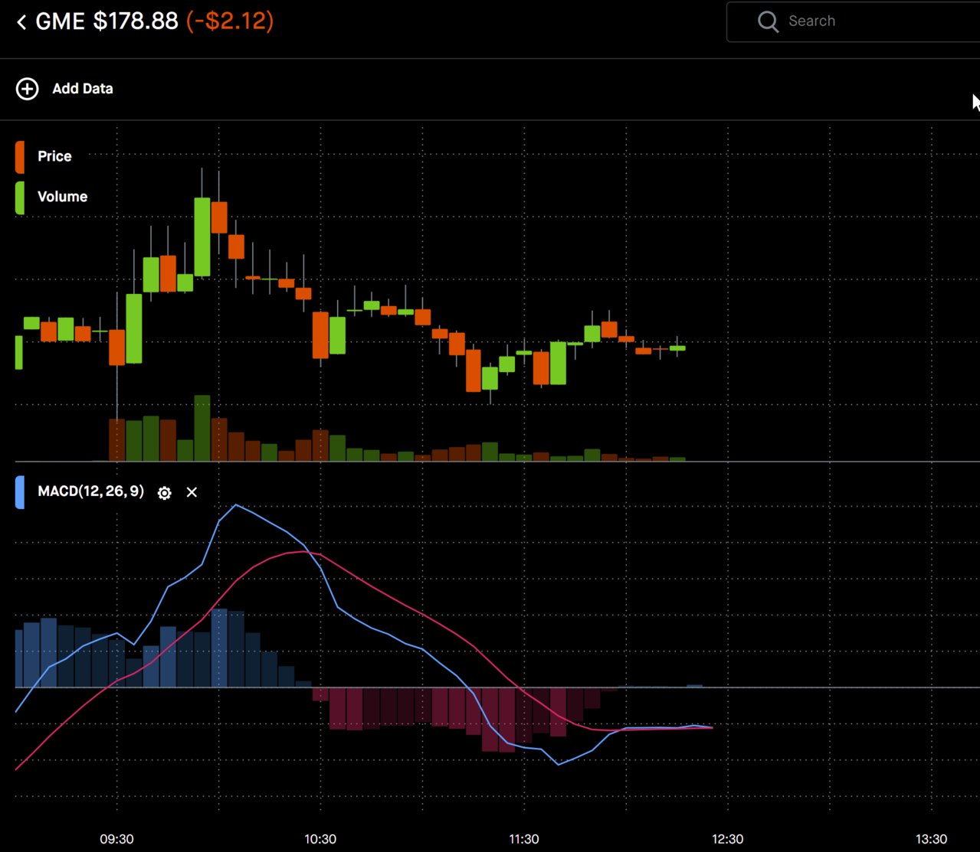Screen dimensions: 980x852
Task: Click the (-$2.12) price change
Action: [x=230, y=21]
